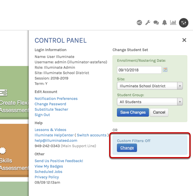Click the Role: Illuminate Admin text
This screenshot has height=196, width=193.
(x=55, y=67)
